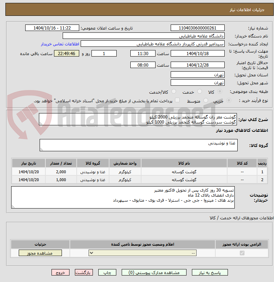Click غذا و نوشیدنی group in row 2
Image resolution: width=274 pixels, height=282 pixels.
pos(93,180)
